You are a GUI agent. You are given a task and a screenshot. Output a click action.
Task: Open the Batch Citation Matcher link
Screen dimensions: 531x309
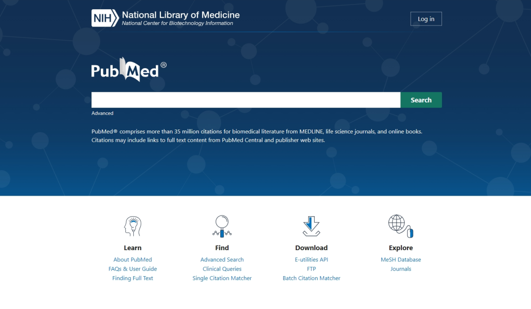[311, 278]
